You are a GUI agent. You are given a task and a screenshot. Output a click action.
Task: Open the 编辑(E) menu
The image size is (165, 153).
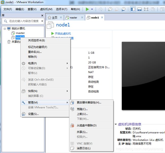[x=20, y=9]
